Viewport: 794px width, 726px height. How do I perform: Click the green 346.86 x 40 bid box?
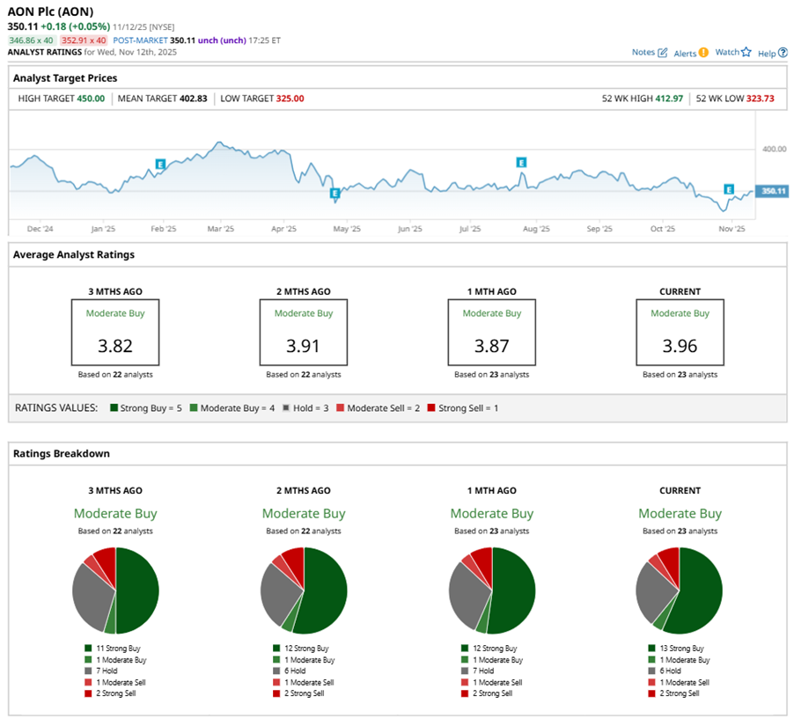point(31,40)
